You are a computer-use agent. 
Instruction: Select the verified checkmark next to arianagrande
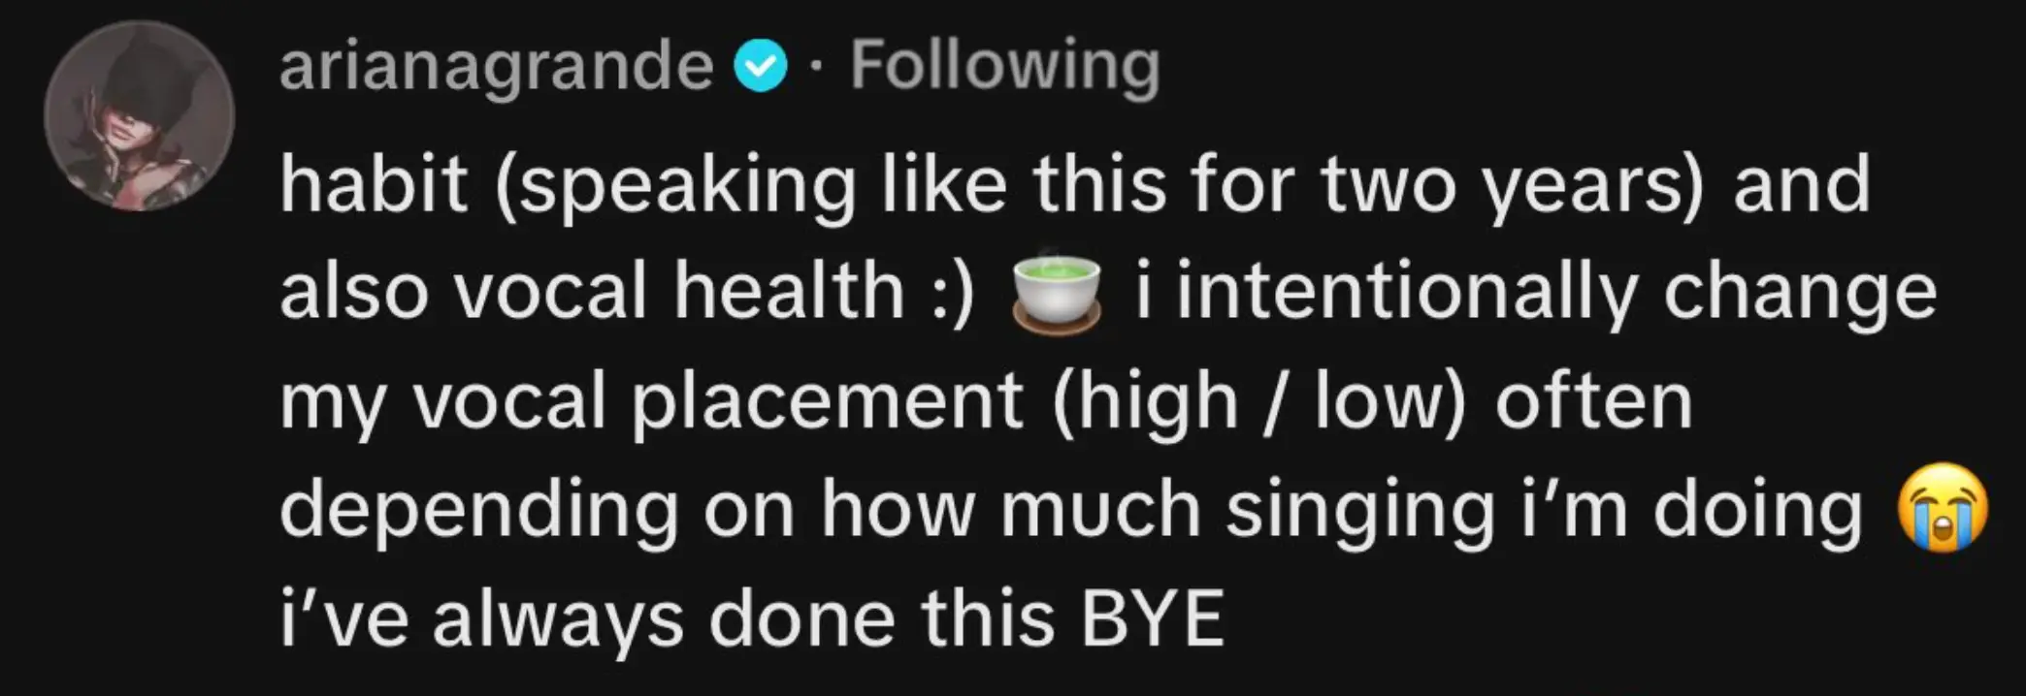coord(763,66)
